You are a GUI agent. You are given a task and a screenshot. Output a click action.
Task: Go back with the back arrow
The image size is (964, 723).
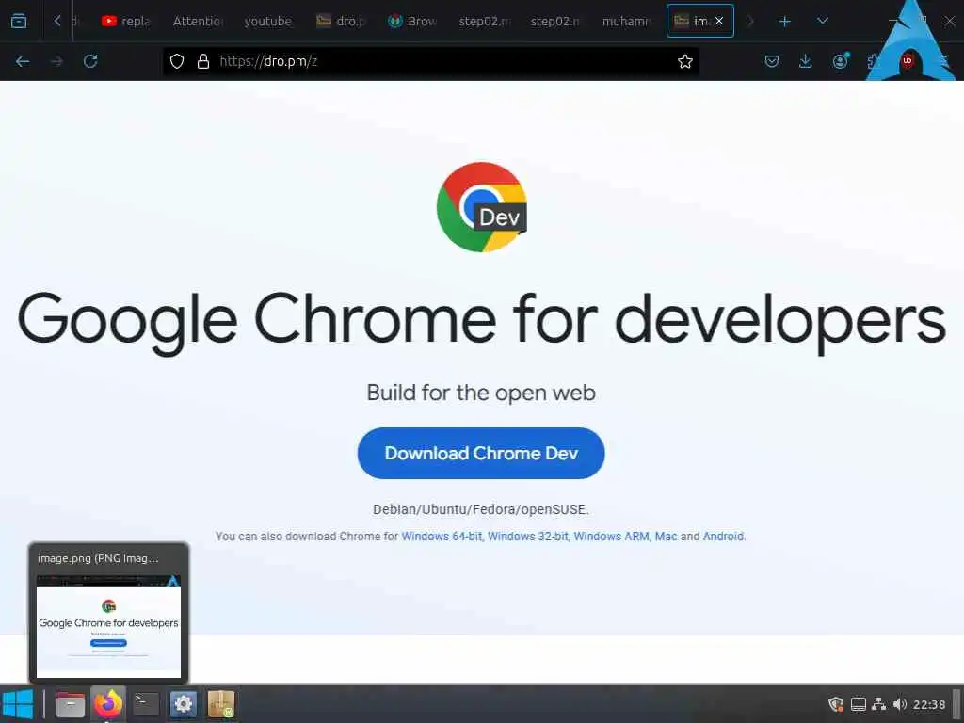[23, 61]
